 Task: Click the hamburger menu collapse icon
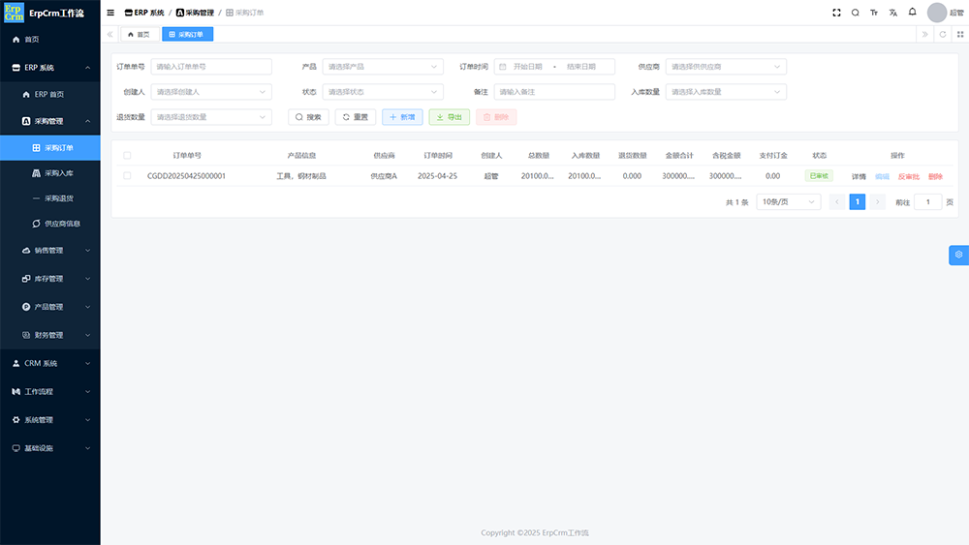110,13
